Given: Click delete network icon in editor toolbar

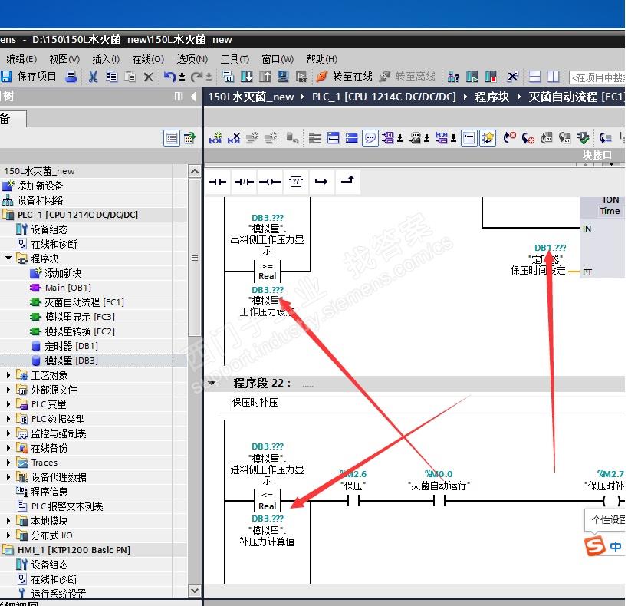Looking at the screenshot, I should click(234, 138).
